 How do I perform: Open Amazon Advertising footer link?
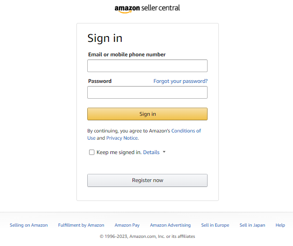click(170, 225)
